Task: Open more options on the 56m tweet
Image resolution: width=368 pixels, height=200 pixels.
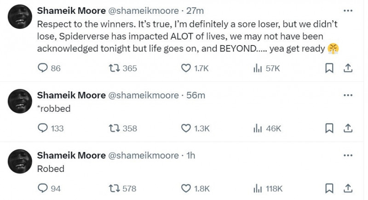Action: click(x=348, y=95)
